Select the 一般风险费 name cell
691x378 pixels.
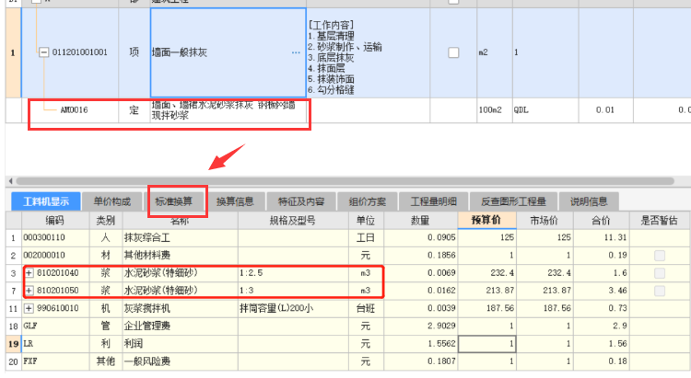coord(181,361)
